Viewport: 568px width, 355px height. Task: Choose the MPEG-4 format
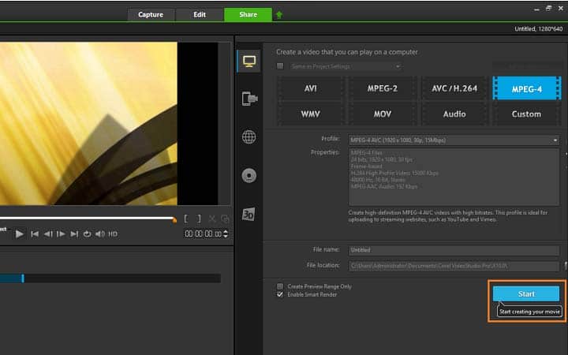click(527, 88)
